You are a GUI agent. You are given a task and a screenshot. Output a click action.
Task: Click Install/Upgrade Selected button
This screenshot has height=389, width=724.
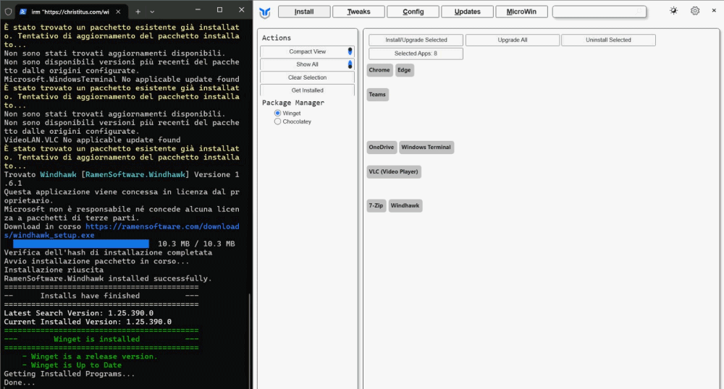416,40
